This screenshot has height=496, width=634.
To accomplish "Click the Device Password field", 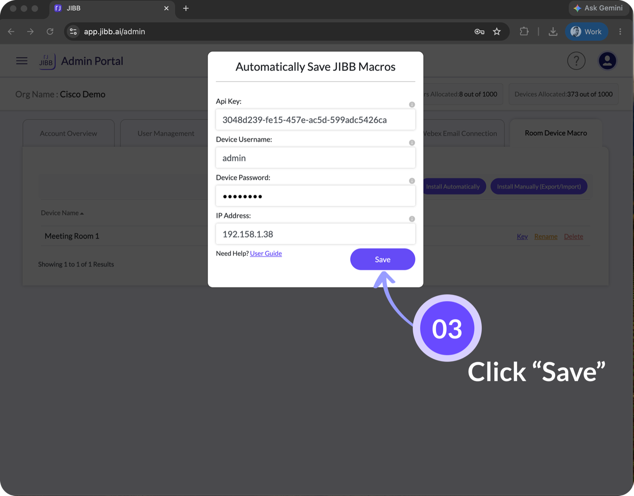I will tap(315, 196).
